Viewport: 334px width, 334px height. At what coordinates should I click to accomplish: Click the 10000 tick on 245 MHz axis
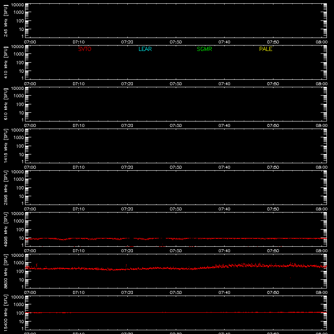[x=18, y=5]
